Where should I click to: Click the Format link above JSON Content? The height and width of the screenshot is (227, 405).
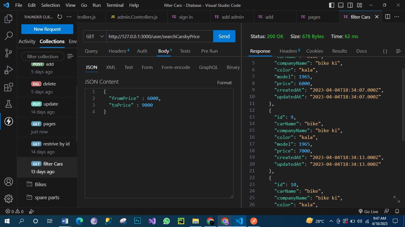tap(224, 82)
